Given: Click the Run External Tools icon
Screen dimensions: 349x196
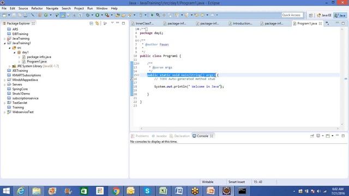Looking at the screenshot, I should [107, 15].
